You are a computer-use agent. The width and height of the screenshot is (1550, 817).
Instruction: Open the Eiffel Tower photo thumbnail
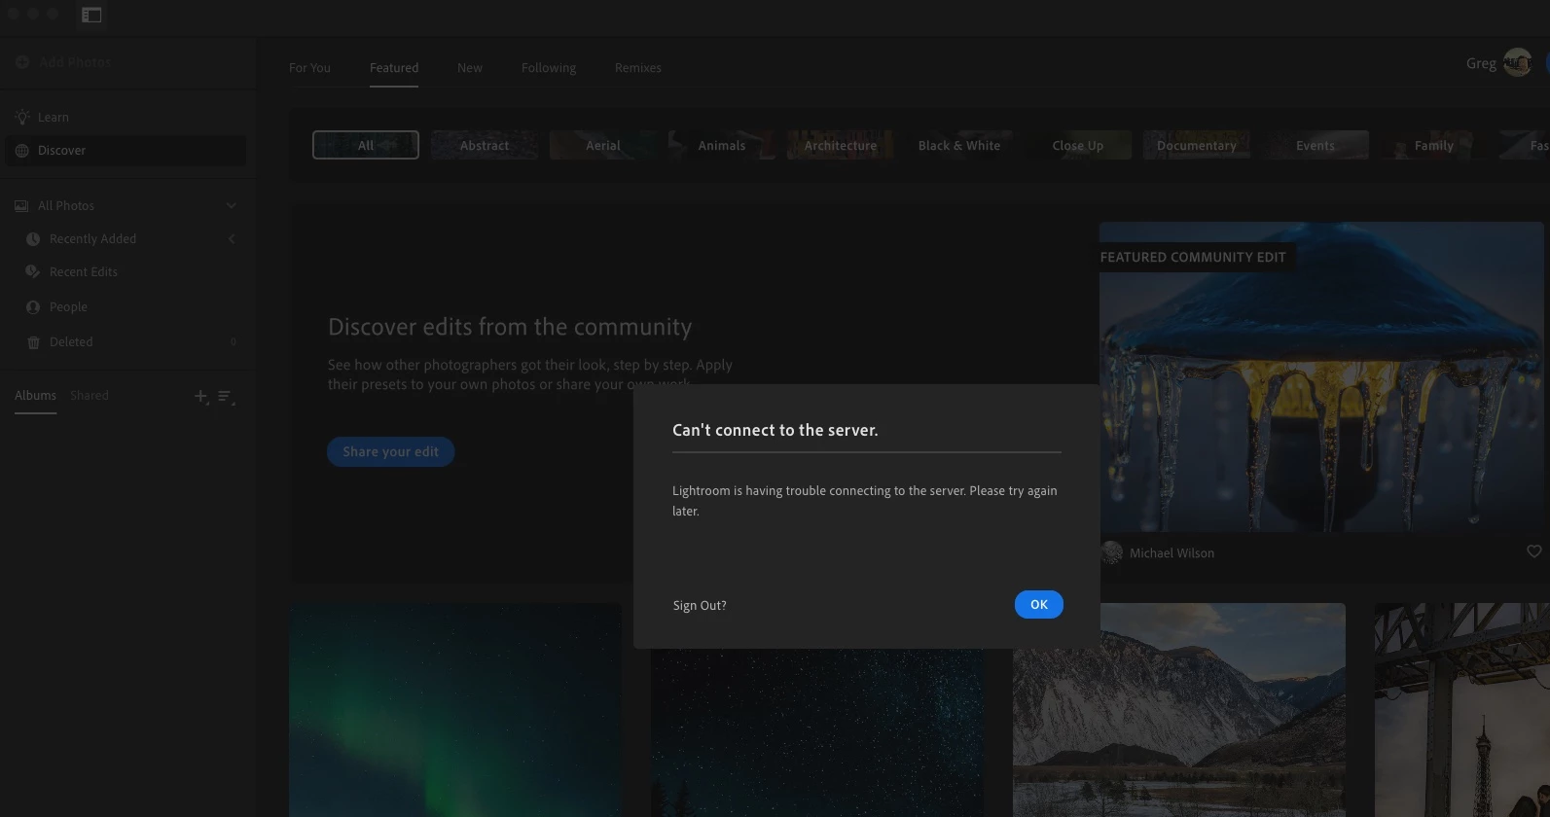point(1461,710)
